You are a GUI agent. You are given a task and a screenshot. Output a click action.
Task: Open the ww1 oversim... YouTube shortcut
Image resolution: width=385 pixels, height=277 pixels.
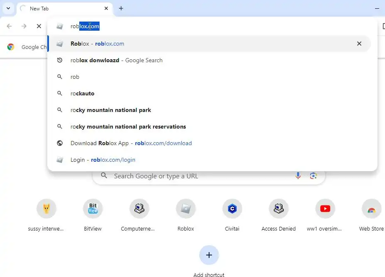325,215
